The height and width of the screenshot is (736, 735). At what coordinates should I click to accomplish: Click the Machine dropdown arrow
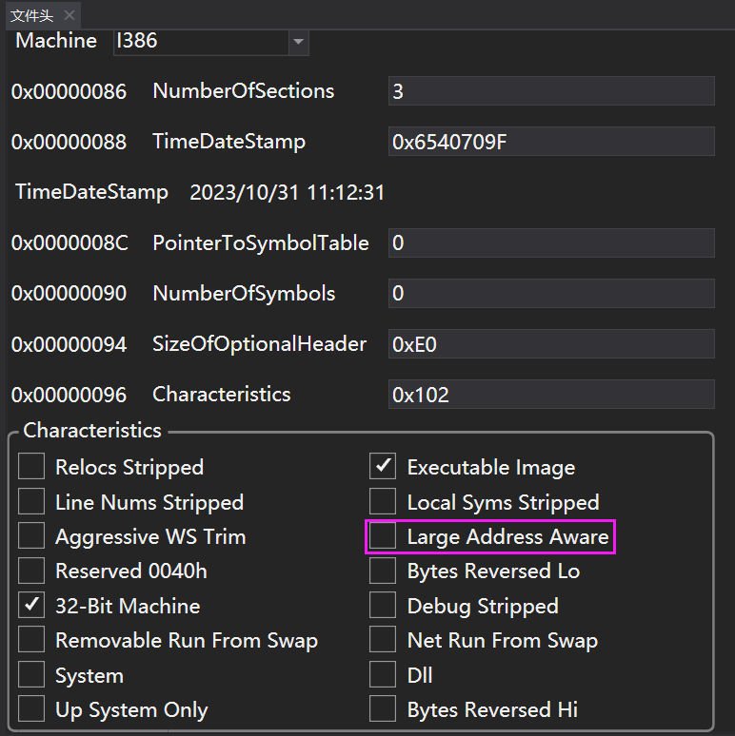point(298,41)
